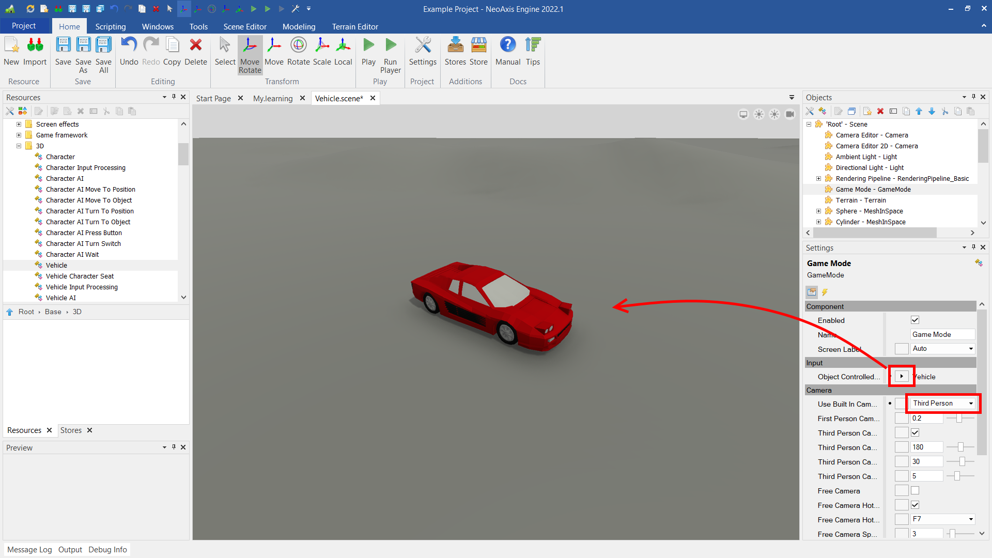Screen dimensions: 992x558
Task: Switch to the My.learning document tab
Action: click(272, 98)
